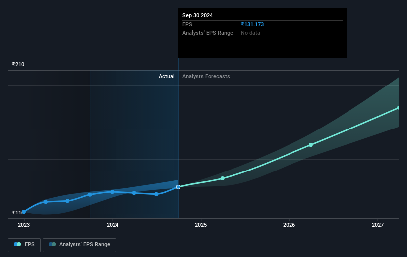Toggle the Analysts' EPS Range legend
This screenshot has width=407, height=257.
pos(79,245)
